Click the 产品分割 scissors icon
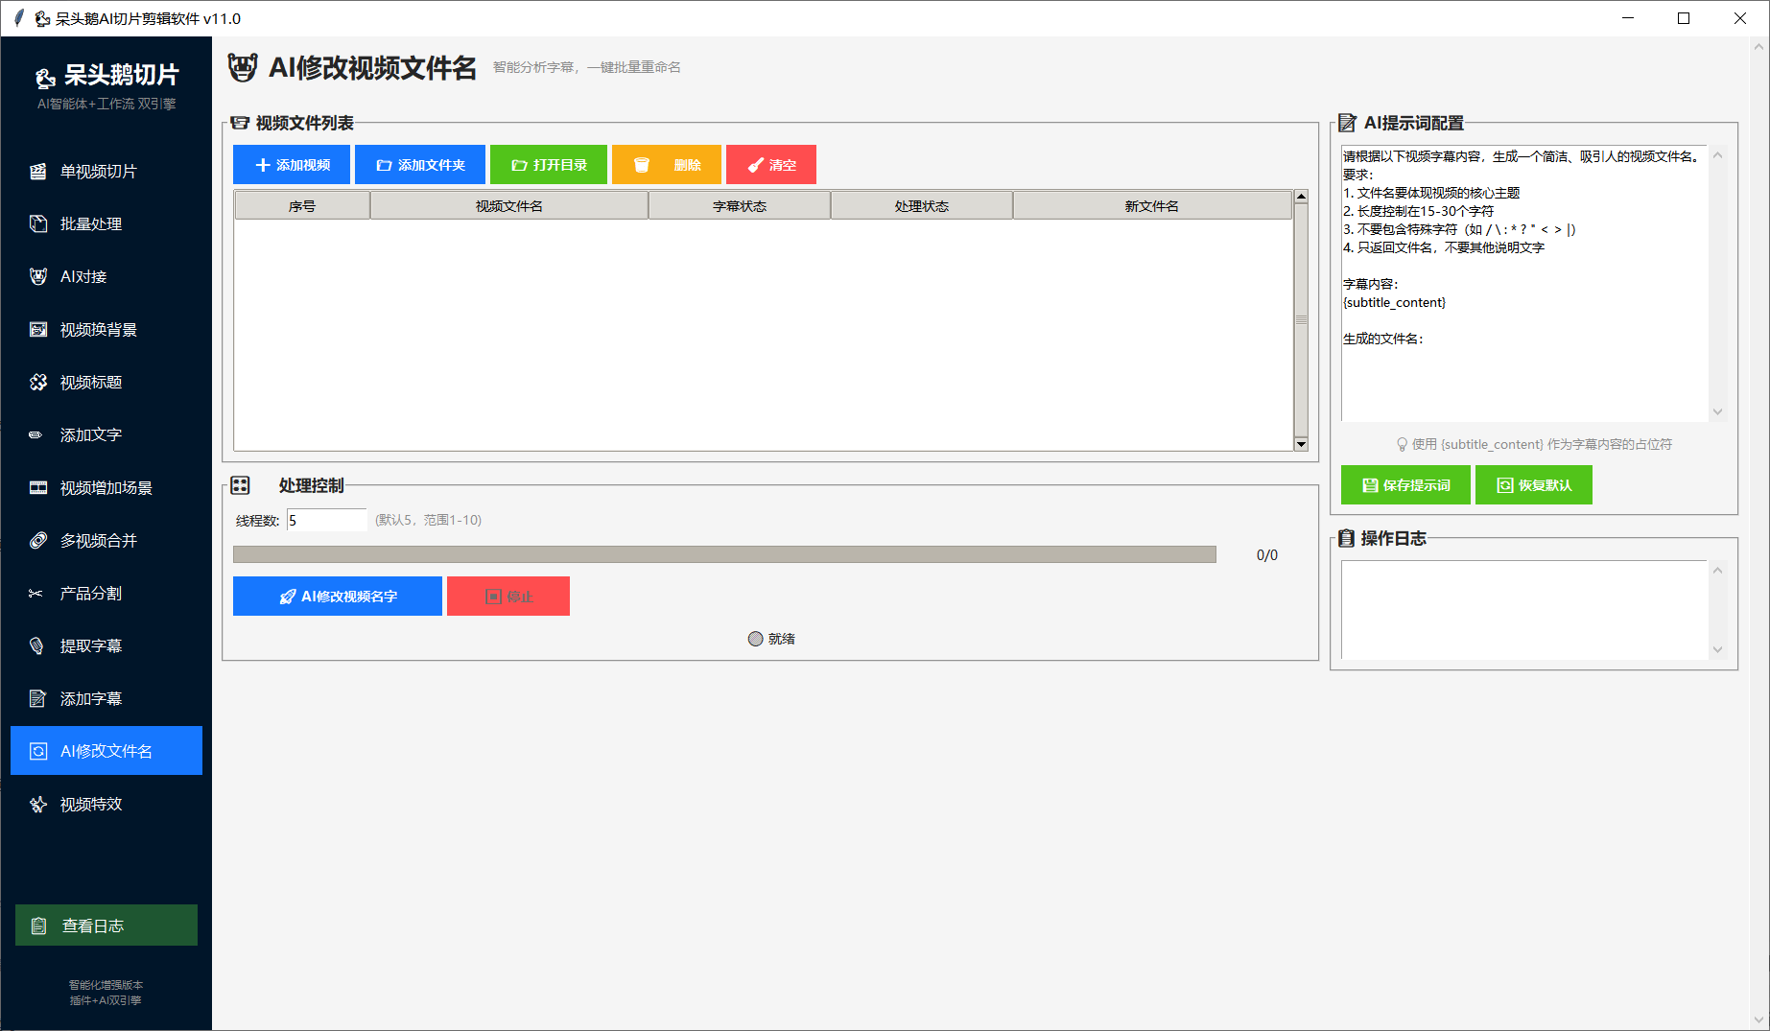The height and width of the screenshot is (1031, 1770). tap(36, 594)
